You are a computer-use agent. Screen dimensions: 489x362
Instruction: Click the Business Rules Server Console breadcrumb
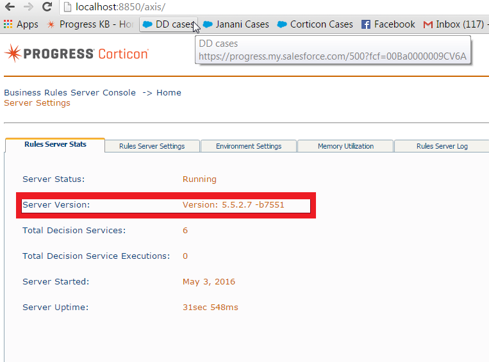[70, 93]
